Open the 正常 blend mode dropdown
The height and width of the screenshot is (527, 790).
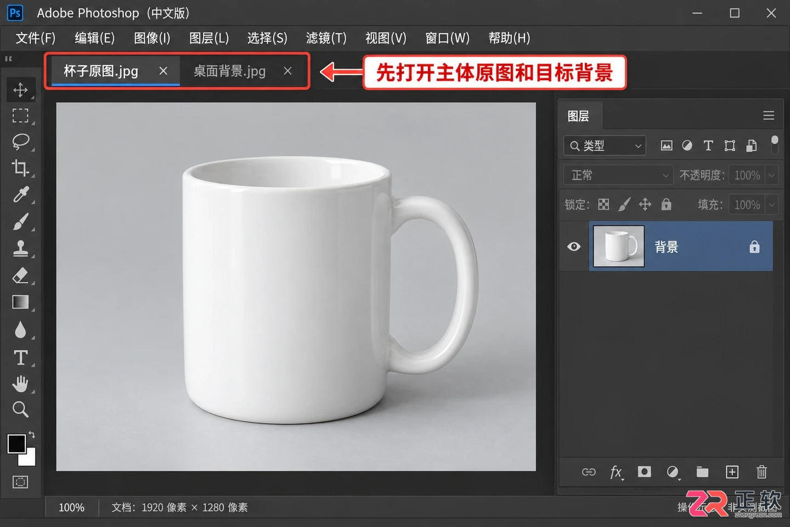click(618, 175)
